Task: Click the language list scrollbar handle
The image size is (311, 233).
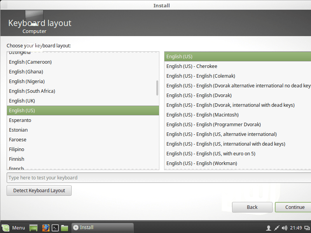Action: click(x=157, y=88)
